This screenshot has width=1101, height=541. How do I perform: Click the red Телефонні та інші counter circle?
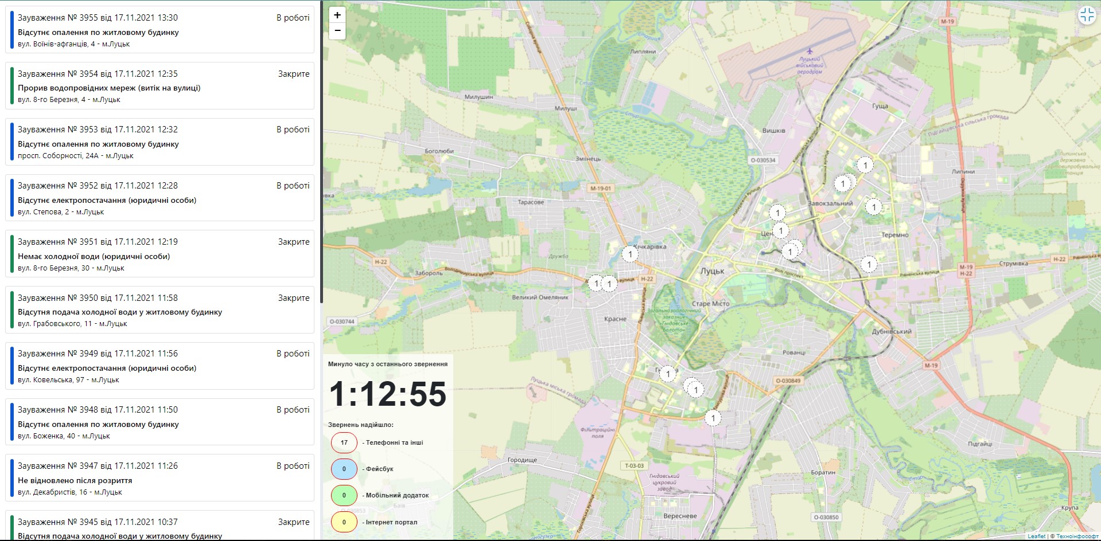pos(344,442)
